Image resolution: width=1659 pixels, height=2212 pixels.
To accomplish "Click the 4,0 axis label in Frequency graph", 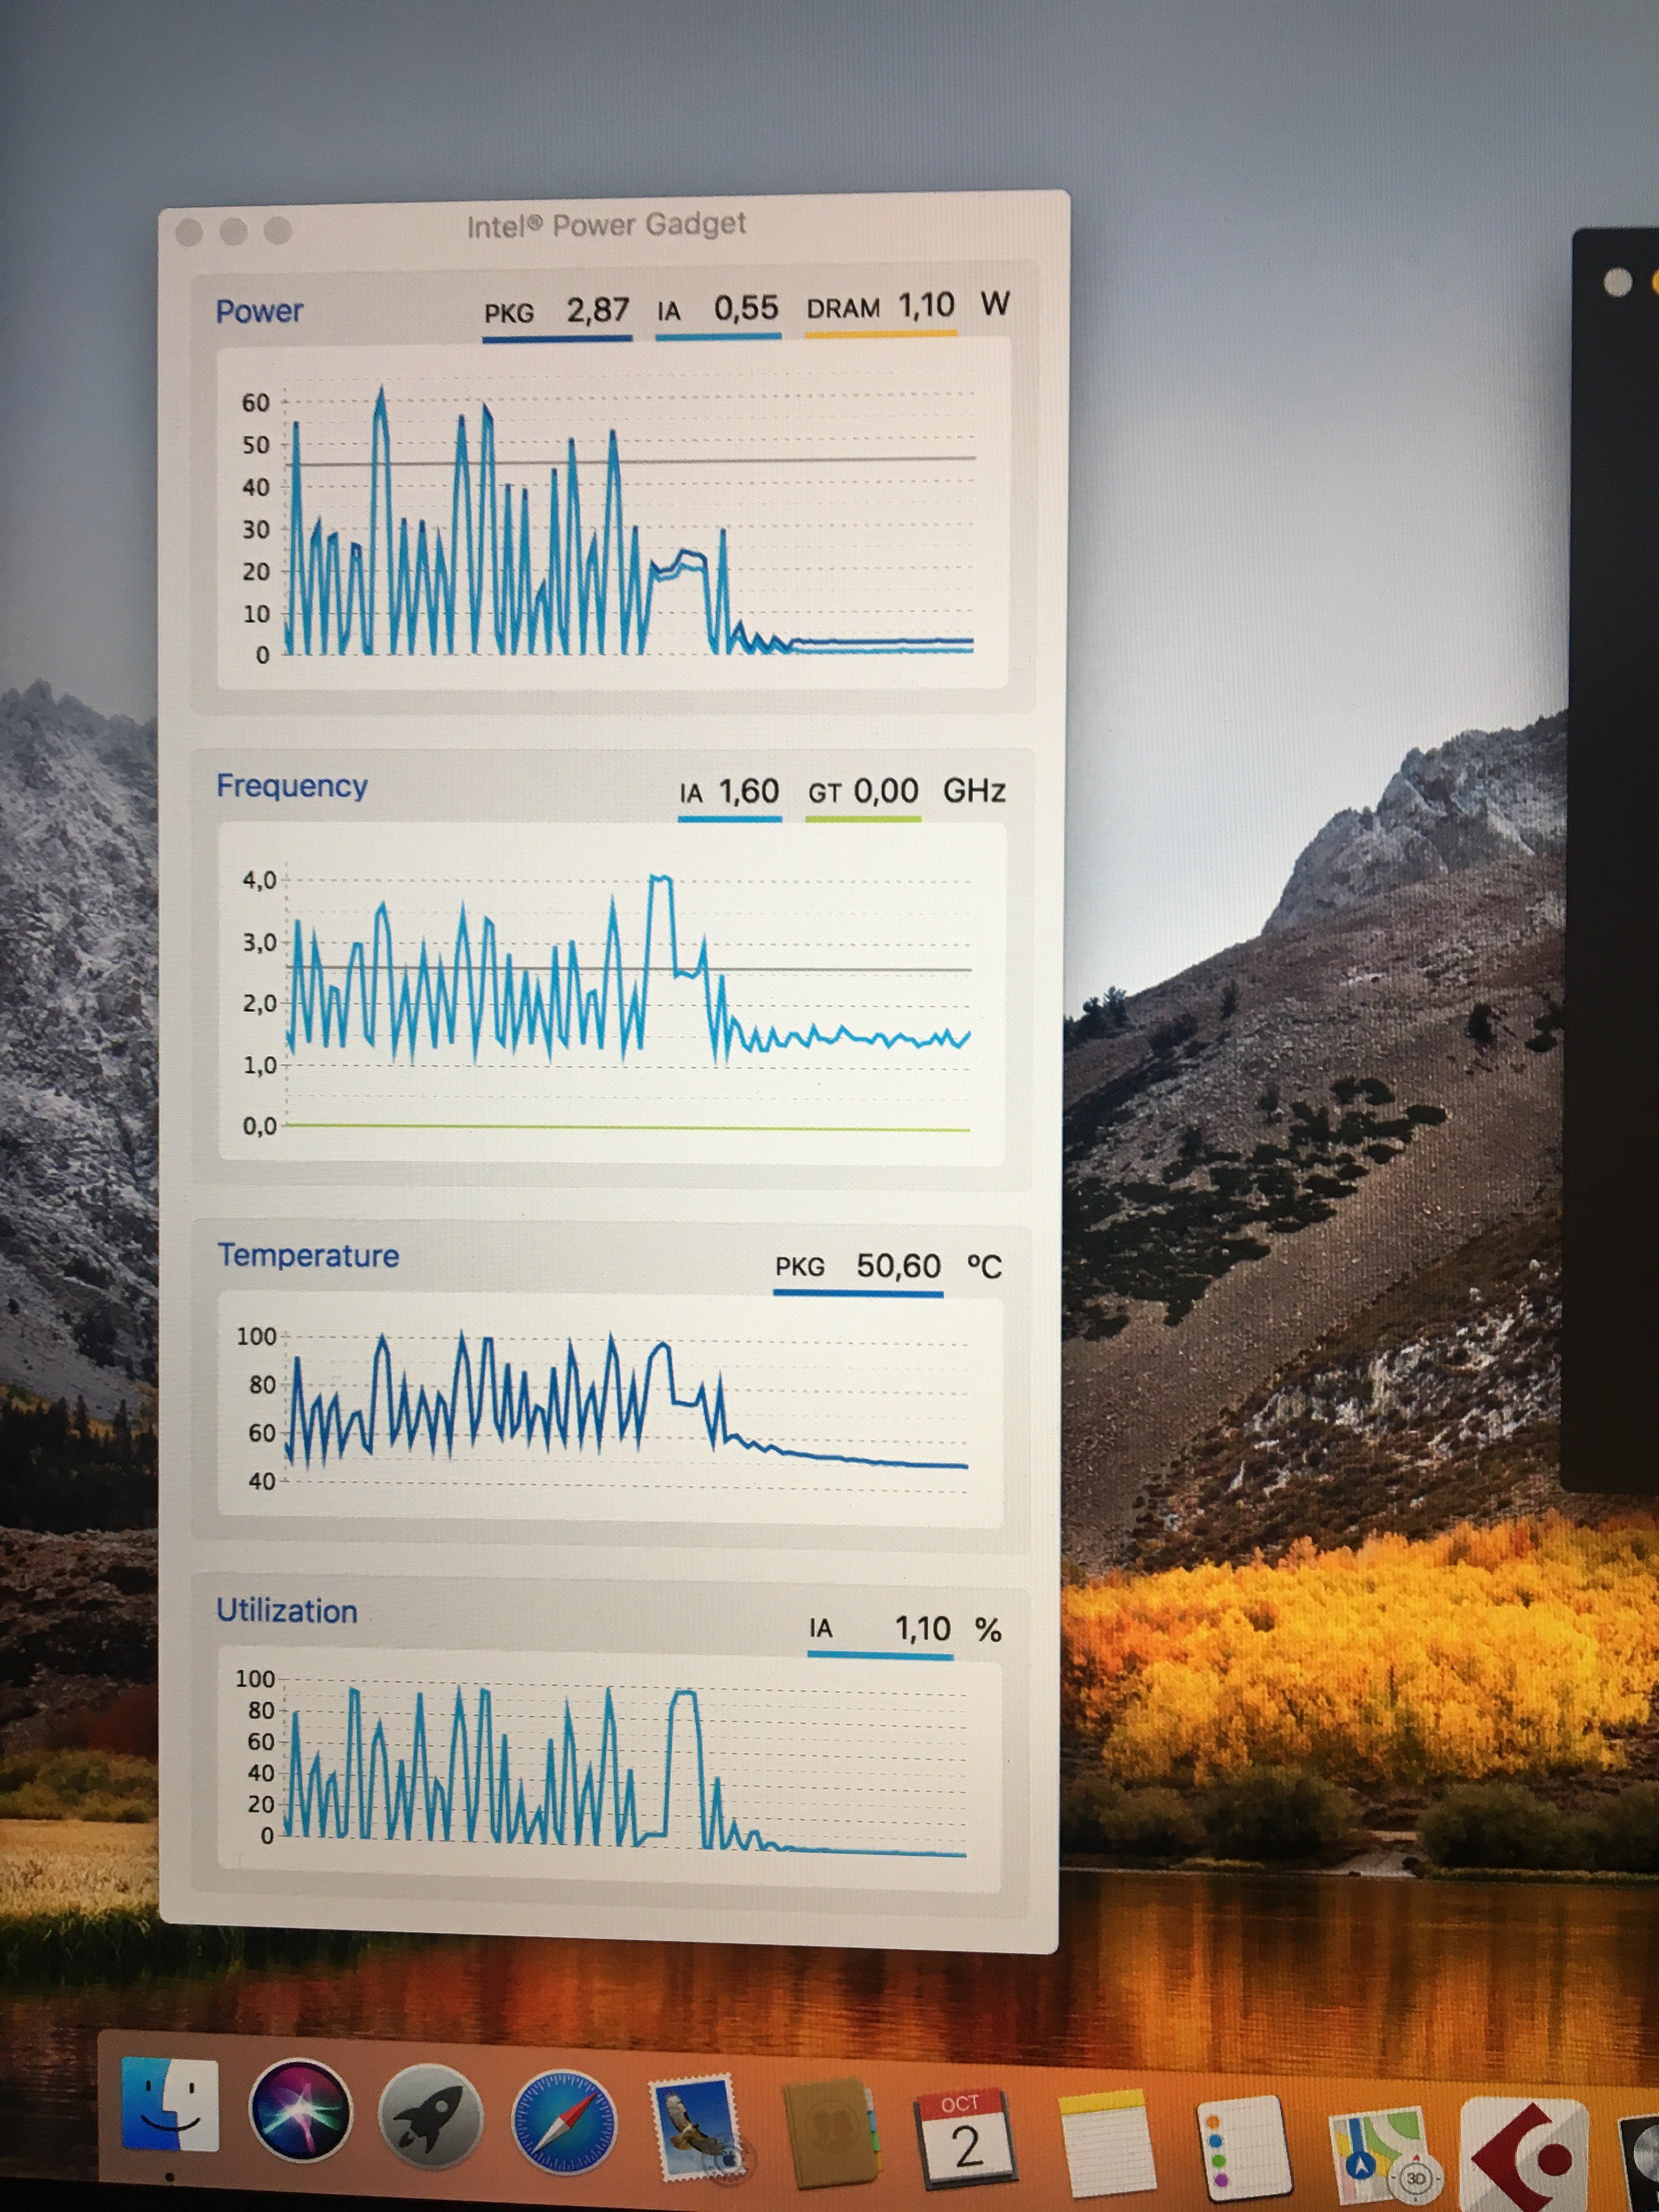I will (x=259, y=881).
